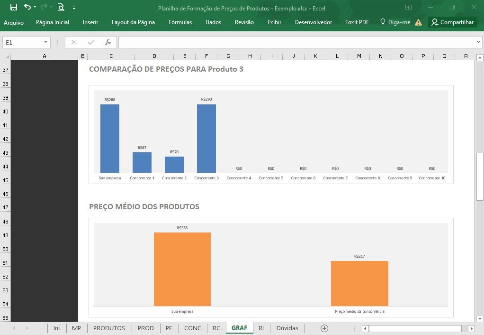Open Fórmulas ribbon tab
Viewport: 484px width, 335px height.
(180, 22)
